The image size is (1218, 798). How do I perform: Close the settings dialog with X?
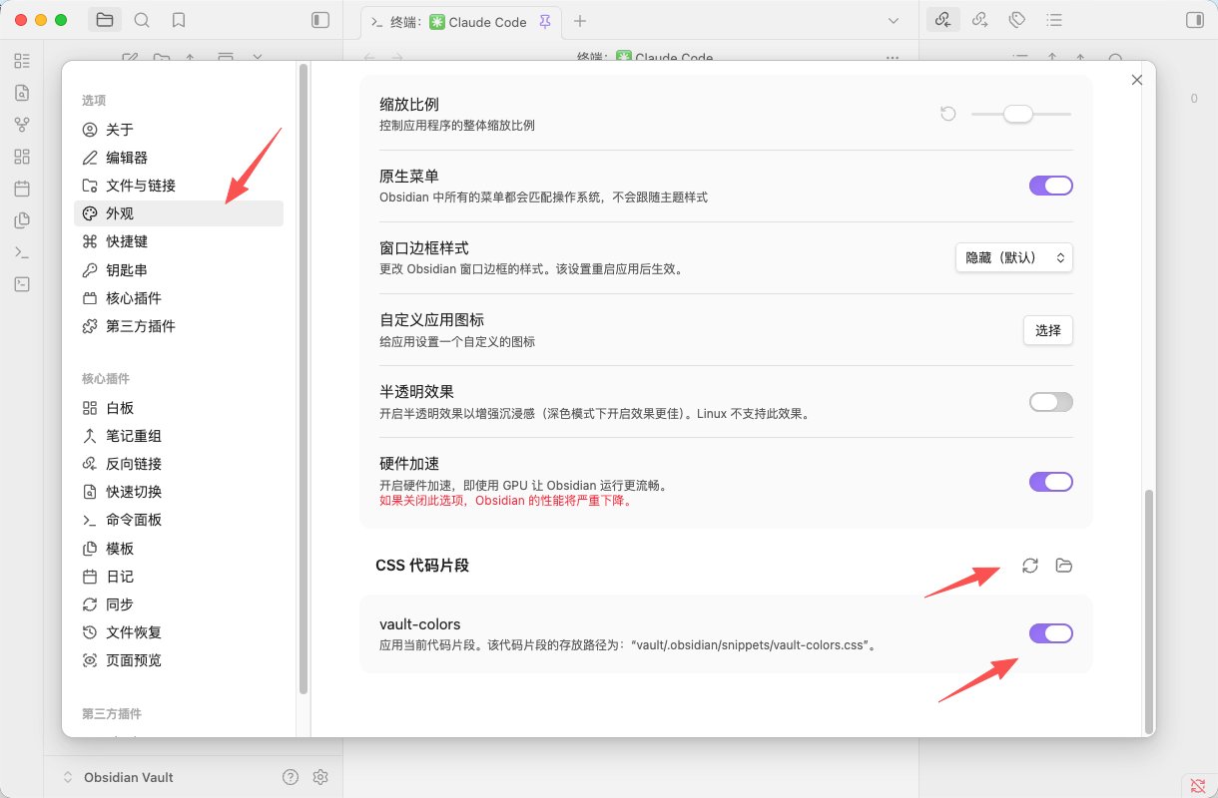click(1136, 80)
